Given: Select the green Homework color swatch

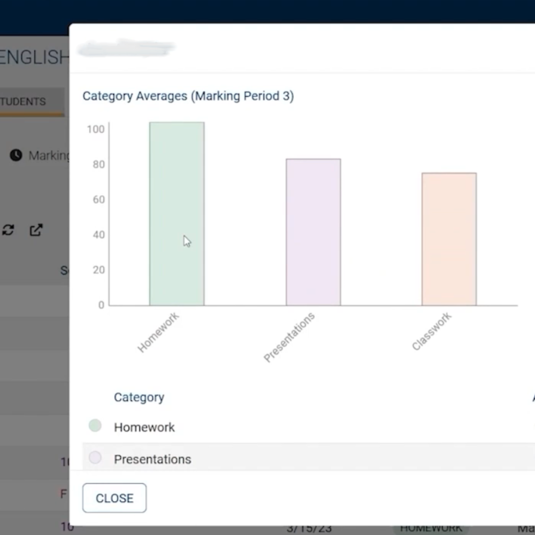Looking at the screenshot, I should 95,425.
